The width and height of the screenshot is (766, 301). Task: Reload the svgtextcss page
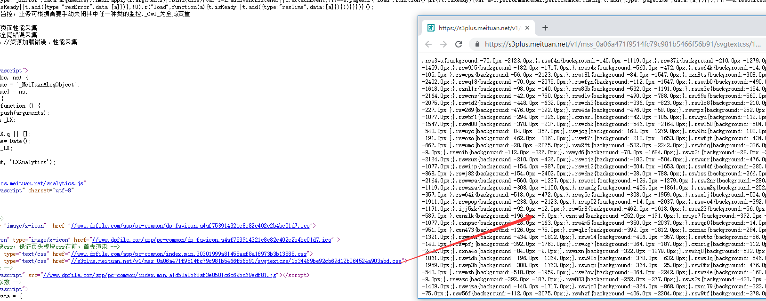(x=459, y=44)
